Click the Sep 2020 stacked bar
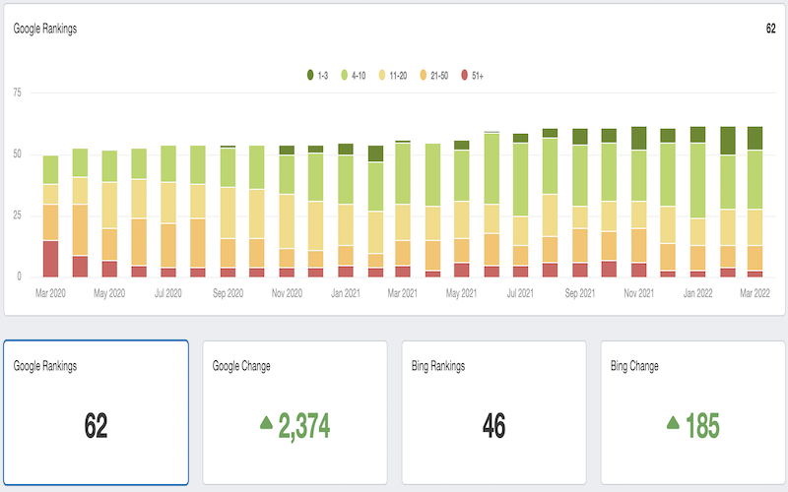Viewport: 788px width, 492px height. pyautogui.click(x=228, y=212)
